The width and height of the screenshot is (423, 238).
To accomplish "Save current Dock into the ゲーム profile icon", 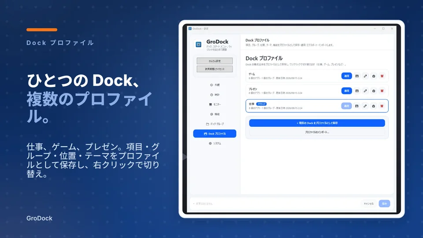I will (x=357, y=76).
